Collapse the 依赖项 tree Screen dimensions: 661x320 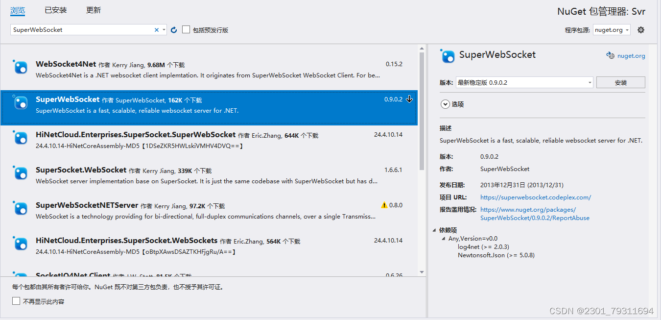pyautogui.click(x=435, y=230)
